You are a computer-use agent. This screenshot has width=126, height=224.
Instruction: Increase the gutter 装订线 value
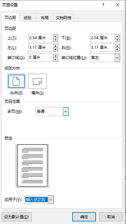tap(56, 56)
